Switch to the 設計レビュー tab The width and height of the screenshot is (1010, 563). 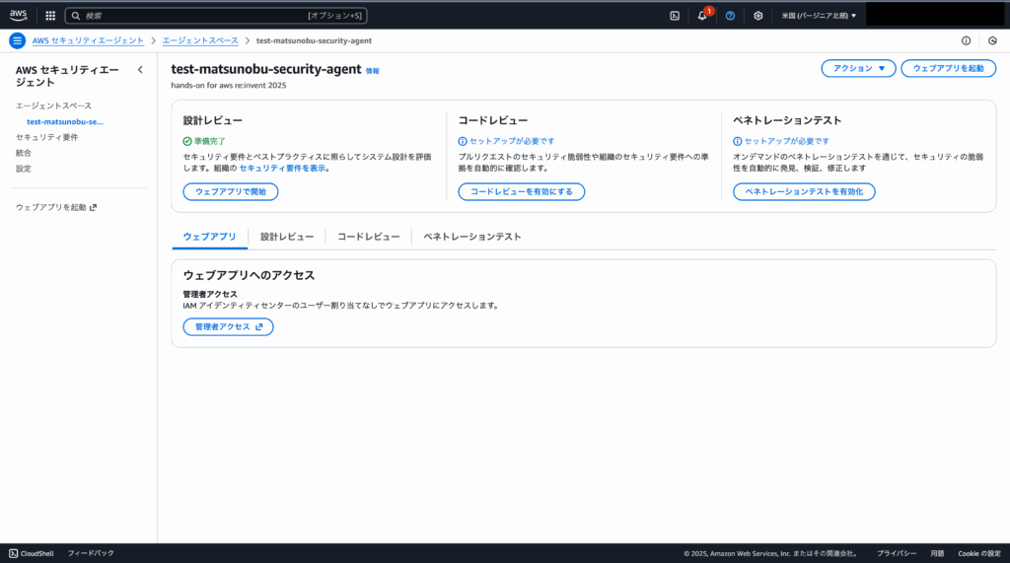pyautogui.click(x=287, y=237)
